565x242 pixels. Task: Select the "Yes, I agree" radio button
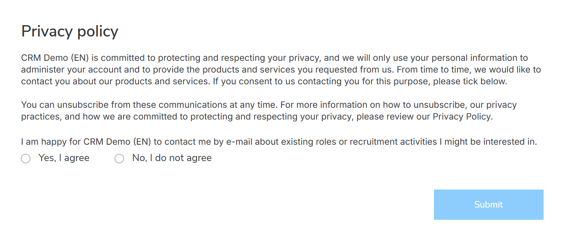[26, 159]
